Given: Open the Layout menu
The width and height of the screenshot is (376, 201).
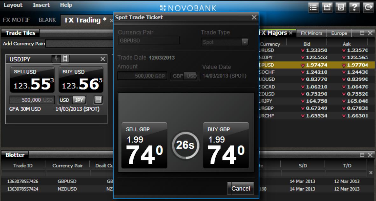Looking at the screenshot, I should pyautogui.click(x=13, y=5).
